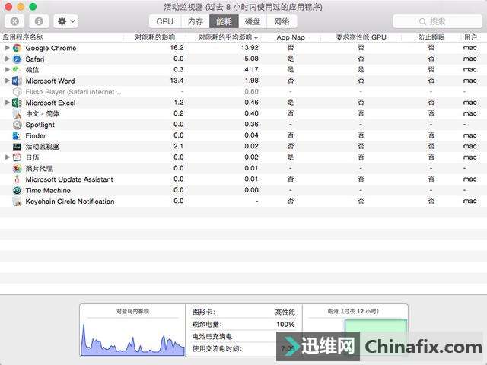Sort by 要求高性能 GPU column header
The height and width of the screenshot is (365, 487).
[361, 37]
